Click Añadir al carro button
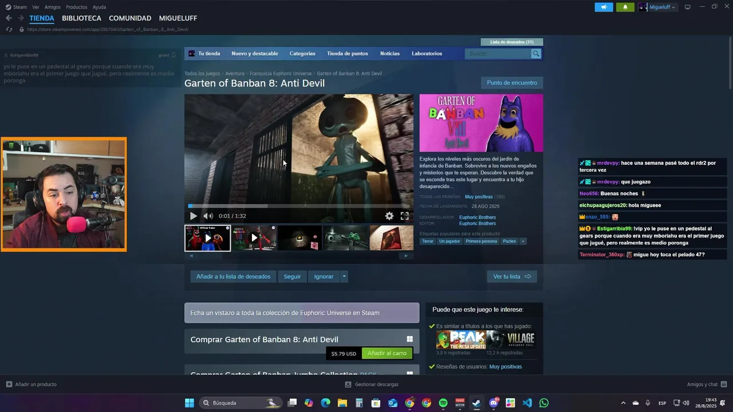Viewport: 733px width, 412px height. point(387,354)
